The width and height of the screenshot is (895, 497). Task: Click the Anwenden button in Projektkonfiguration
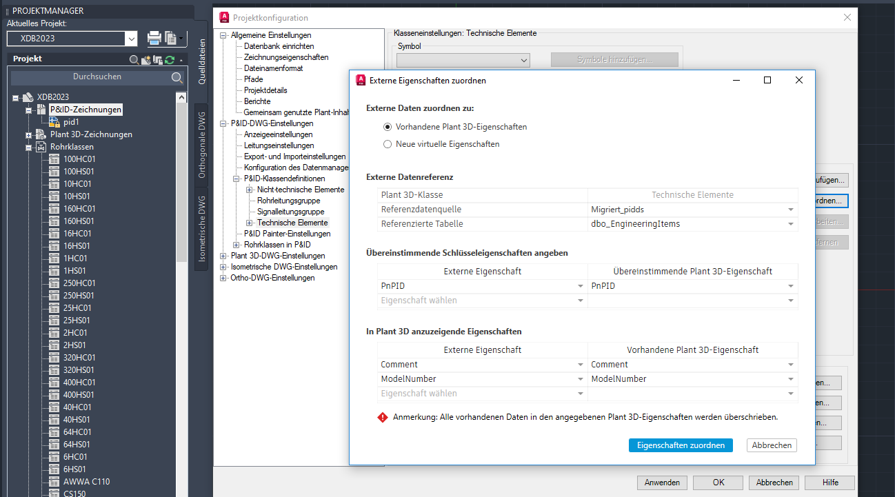[663, 483]
